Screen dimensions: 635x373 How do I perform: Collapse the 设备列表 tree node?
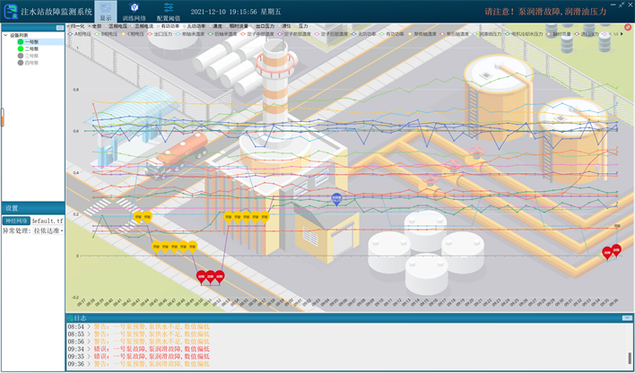4,35
